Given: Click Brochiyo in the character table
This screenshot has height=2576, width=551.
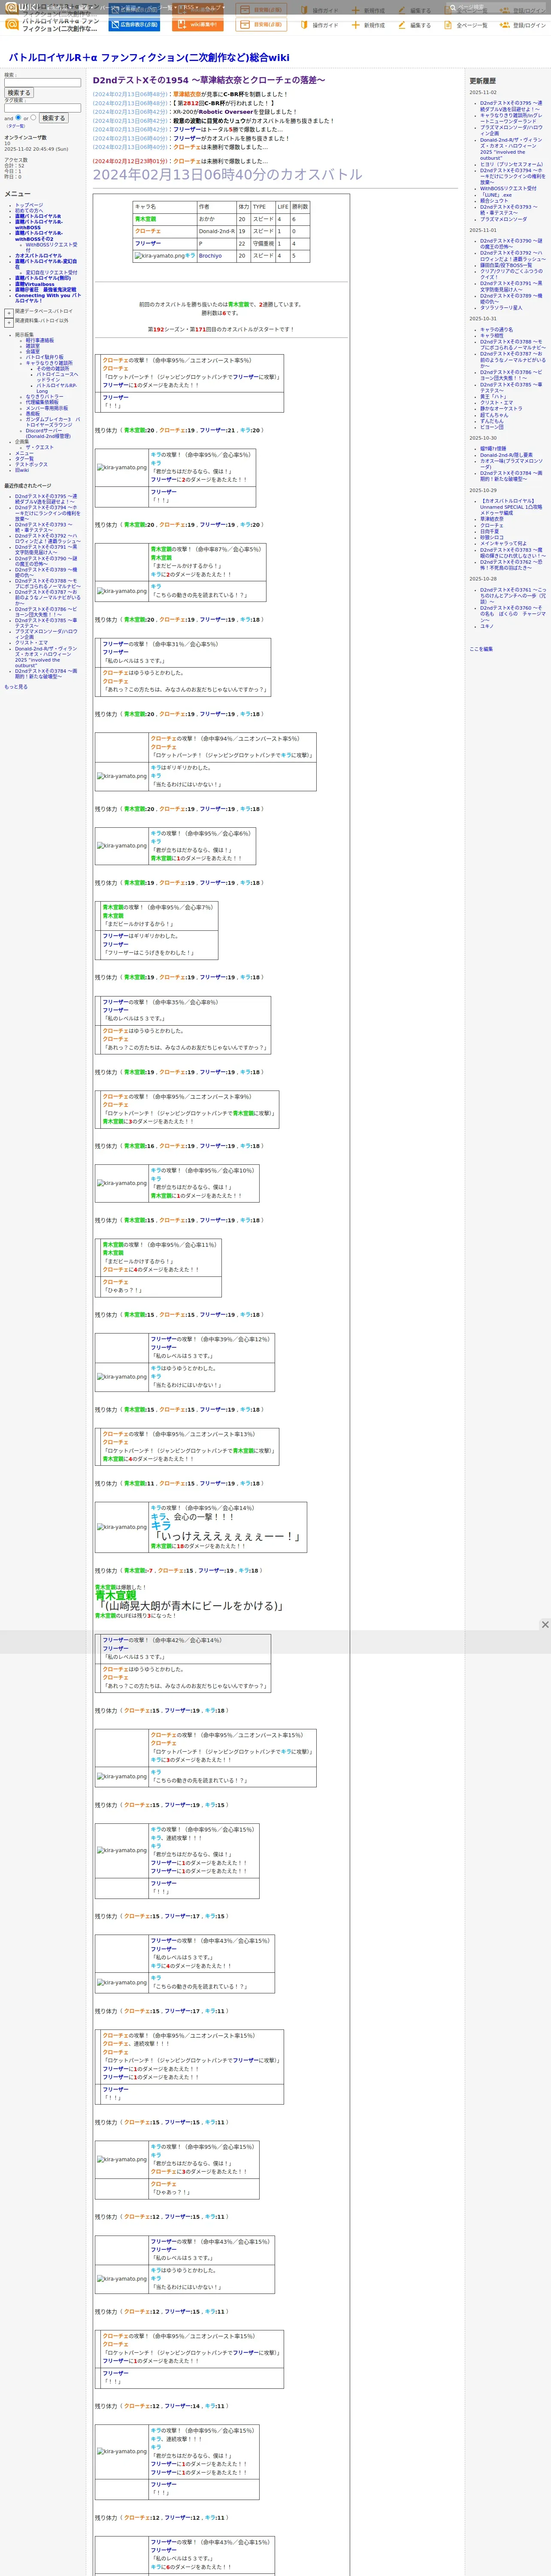Looking at the screenshot, I should [x=210, y=256].
